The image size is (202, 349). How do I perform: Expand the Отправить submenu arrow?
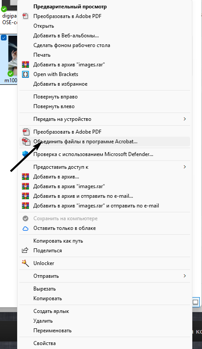(184, 276)
